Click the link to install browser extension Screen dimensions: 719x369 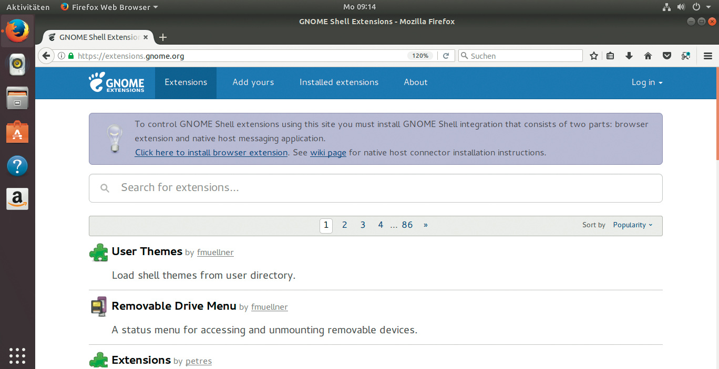[x=211, y=153]
